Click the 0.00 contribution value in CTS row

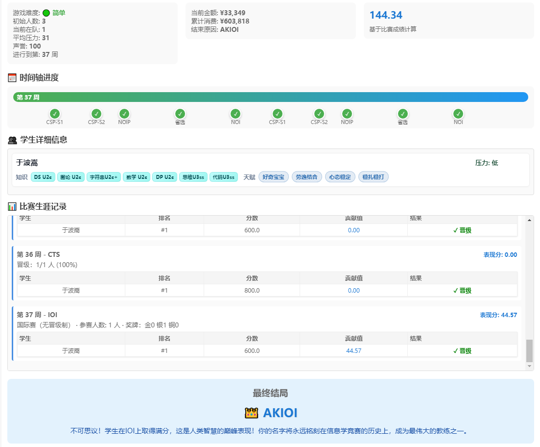353,291
